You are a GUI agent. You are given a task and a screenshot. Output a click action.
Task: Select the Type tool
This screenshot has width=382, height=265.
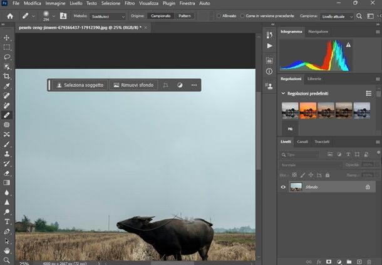[7, 221]
